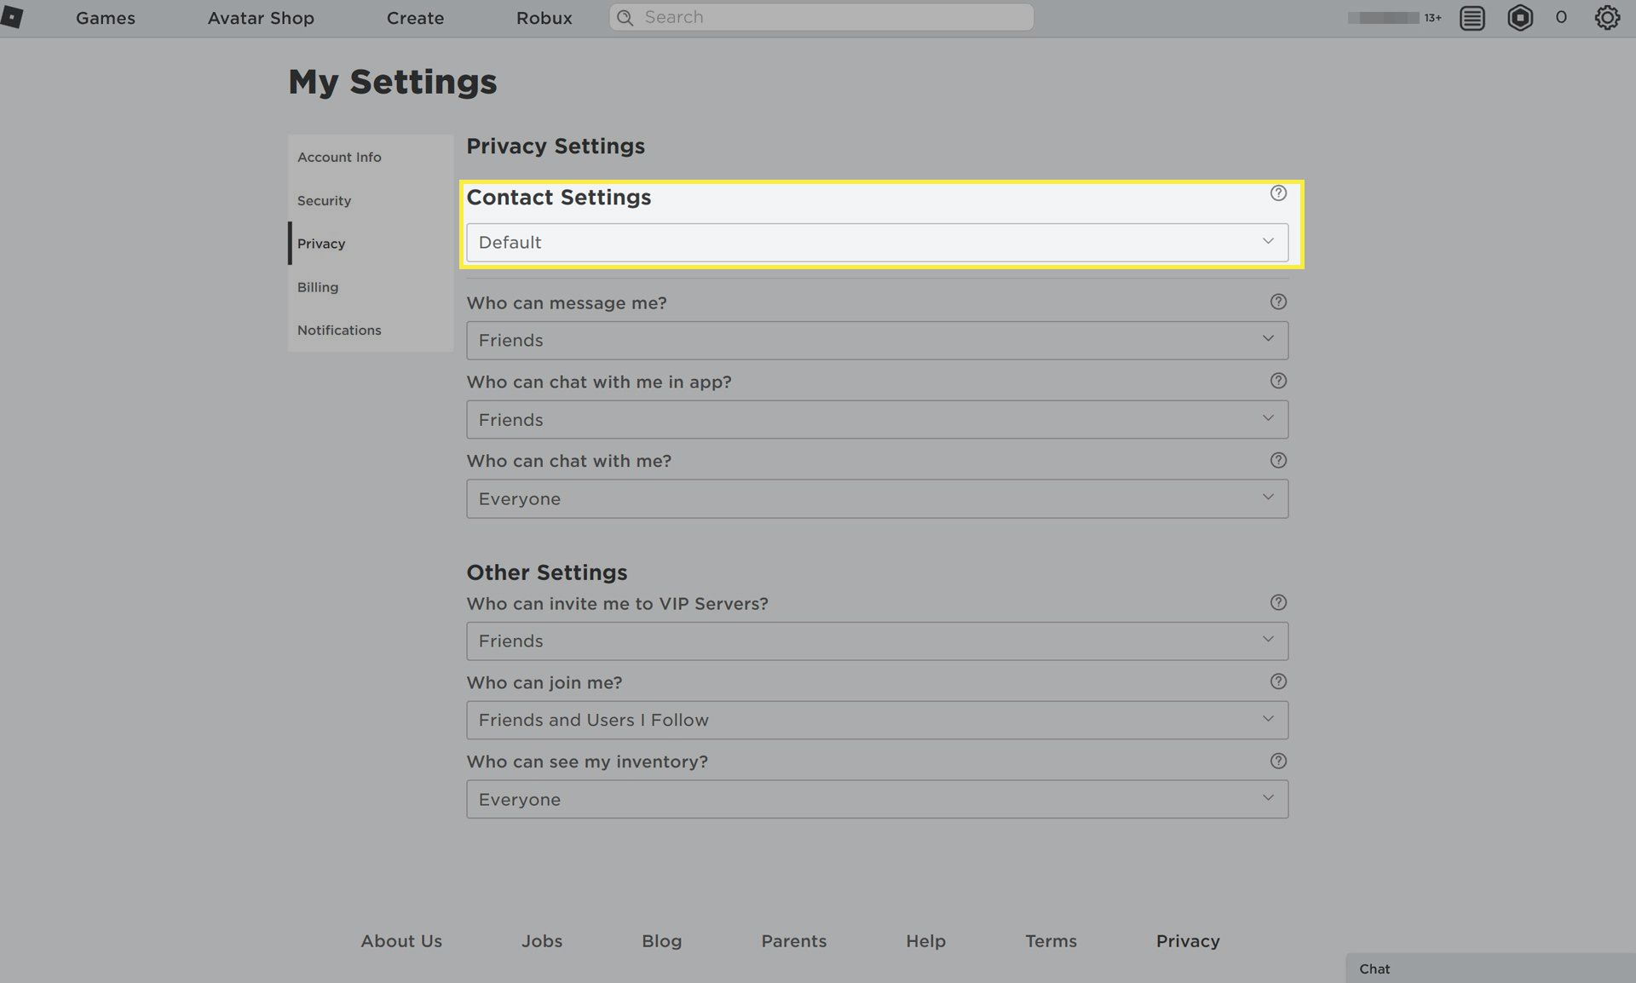Image resolution: width=1636 pixels, height=983 pixels.
Task: Click the Help footer link
Action: point(925,941)
